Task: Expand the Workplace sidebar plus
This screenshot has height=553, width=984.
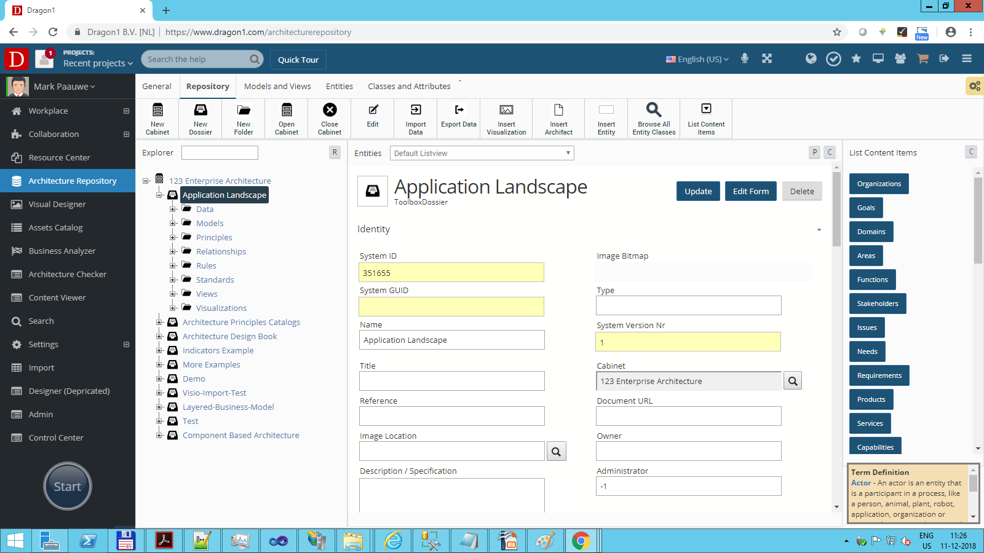Action: click(126, 111)
